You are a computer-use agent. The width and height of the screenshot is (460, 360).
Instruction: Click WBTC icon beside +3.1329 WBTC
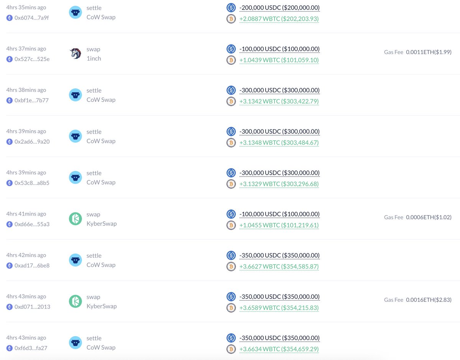click(231, 184)
